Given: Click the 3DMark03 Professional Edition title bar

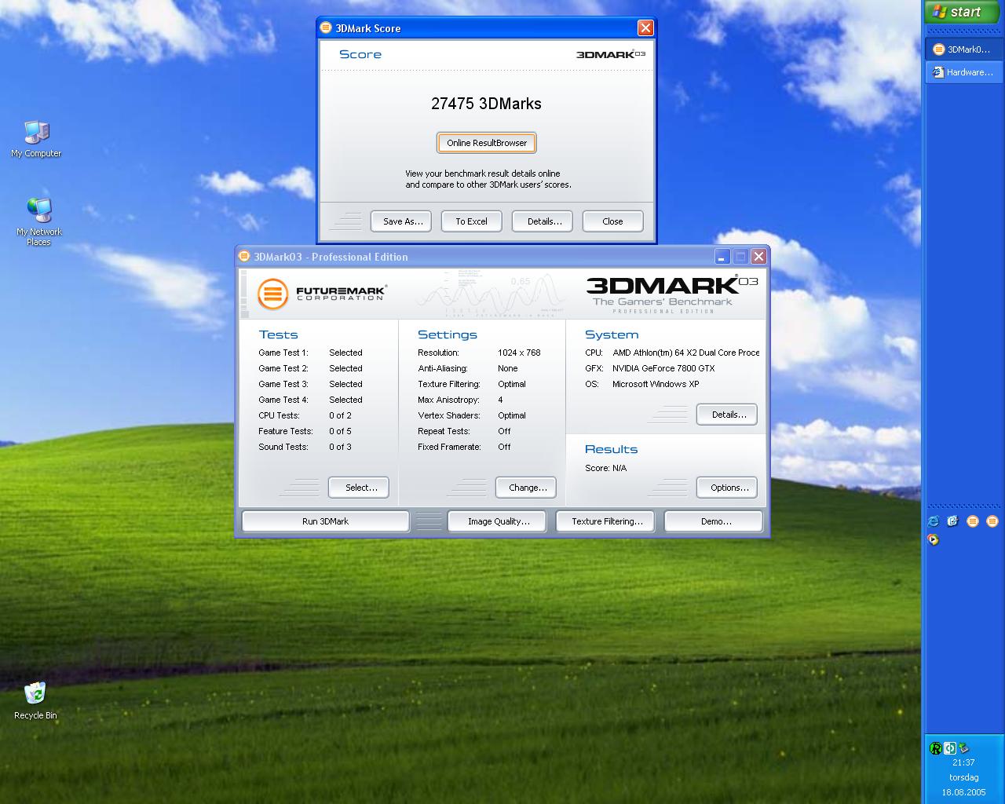Looking at the screenshot, I should point(502,257).
